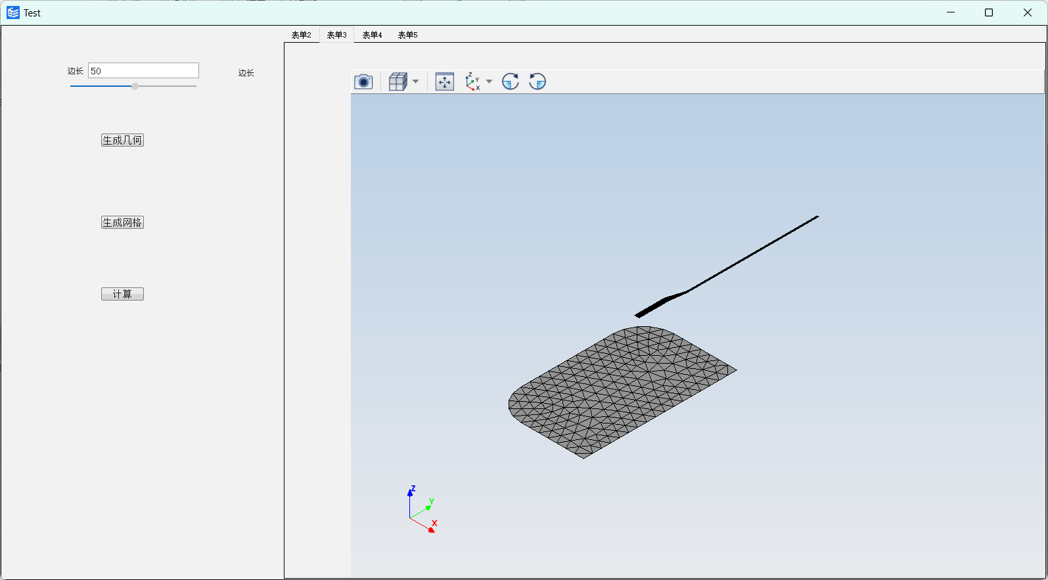The width and height of the screenshot is (1048, 580).
Task: Close the Test window
Action: pos(1028,12)
